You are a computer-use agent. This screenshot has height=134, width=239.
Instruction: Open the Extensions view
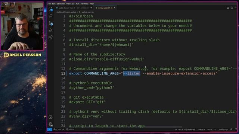click(51, 37)
